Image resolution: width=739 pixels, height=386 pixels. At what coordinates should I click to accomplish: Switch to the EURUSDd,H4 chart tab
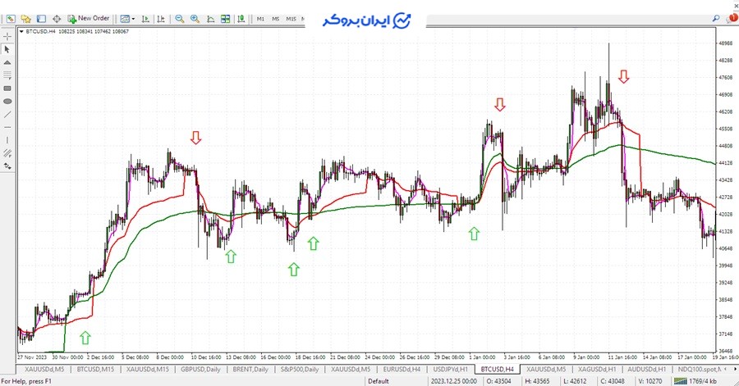[402, 370]
